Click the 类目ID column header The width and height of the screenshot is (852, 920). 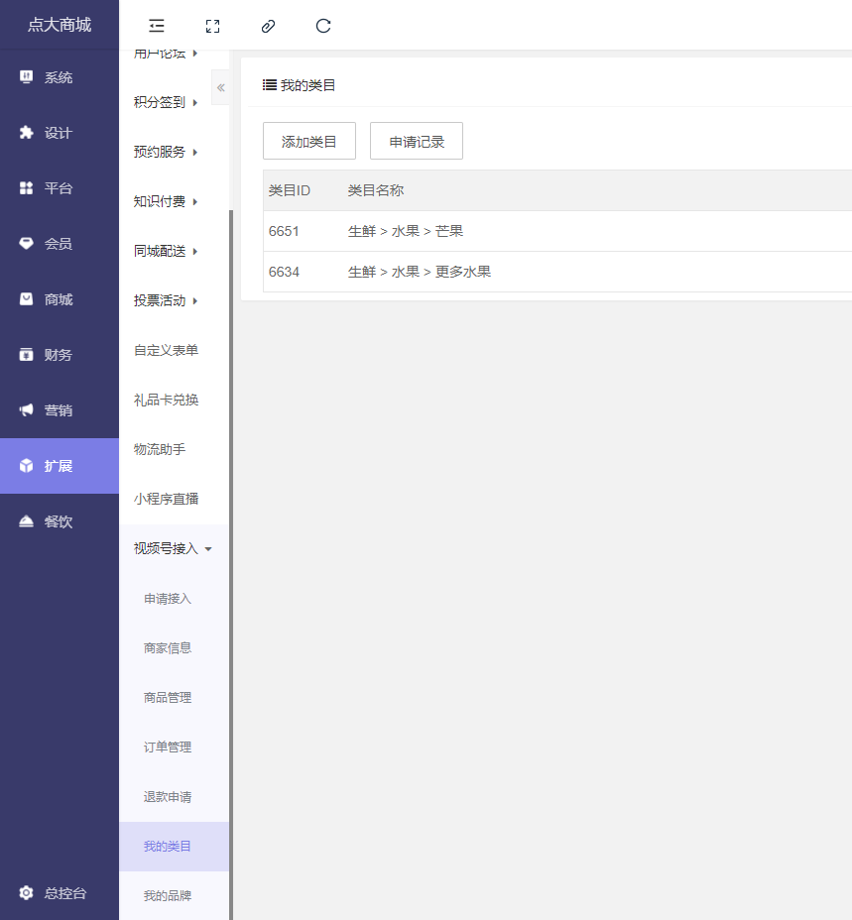[290, 190]
